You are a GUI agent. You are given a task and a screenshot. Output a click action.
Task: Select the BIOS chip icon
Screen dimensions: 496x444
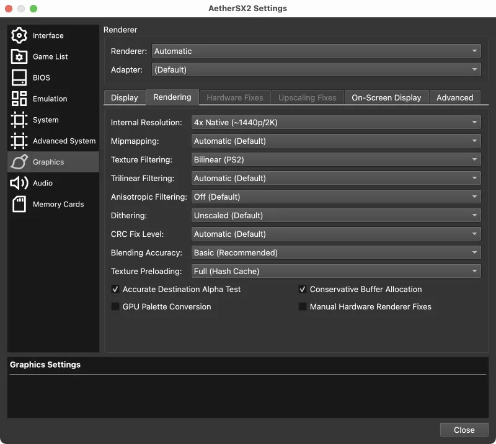point(19,78)
